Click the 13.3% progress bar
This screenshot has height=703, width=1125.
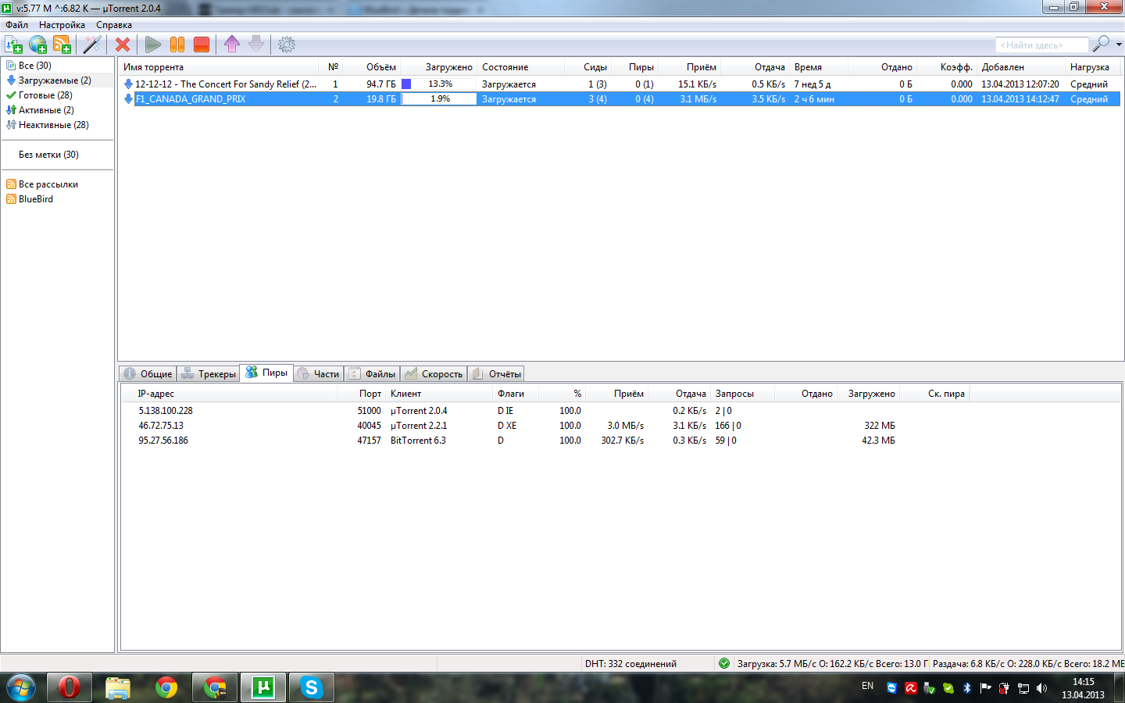(438, 84)
